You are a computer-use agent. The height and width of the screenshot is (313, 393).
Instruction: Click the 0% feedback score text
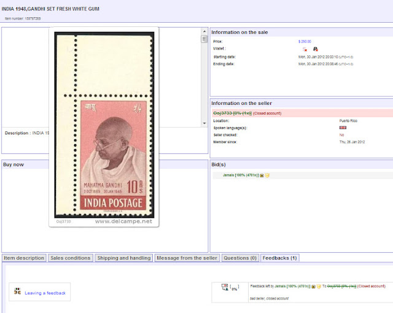[235, 288]
